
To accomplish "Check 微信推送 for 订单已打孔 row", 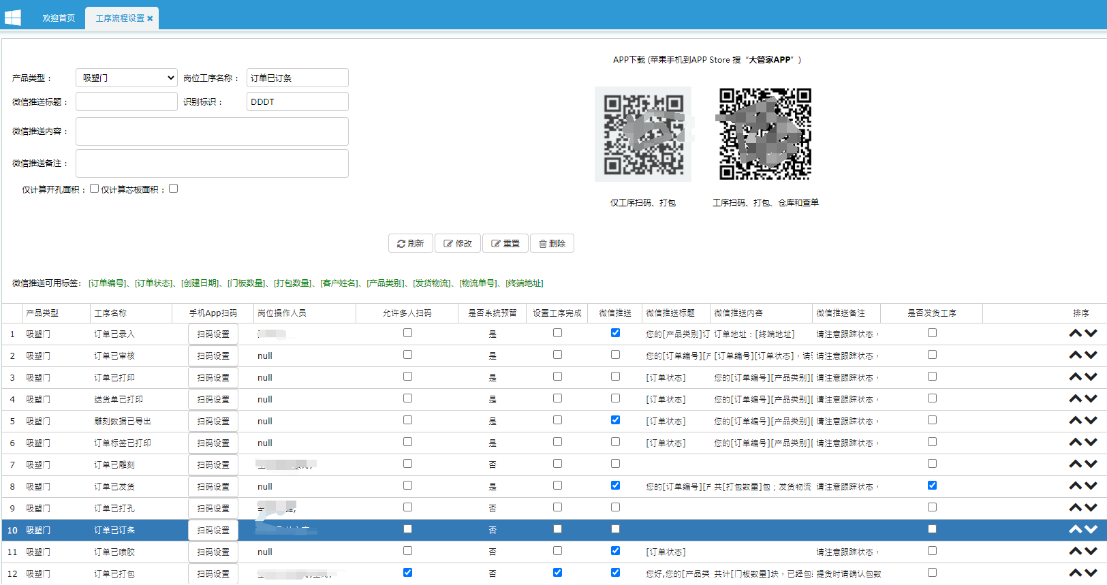I will [x=615, y=507].
